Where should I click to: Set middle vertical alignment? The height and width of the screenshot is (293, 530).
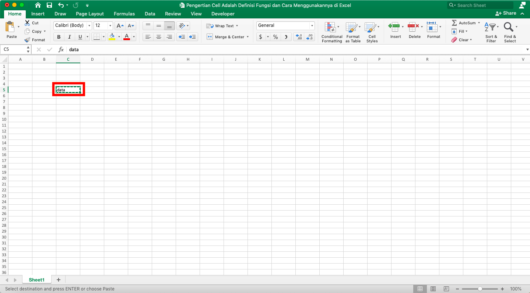click(x=159, y=26)
